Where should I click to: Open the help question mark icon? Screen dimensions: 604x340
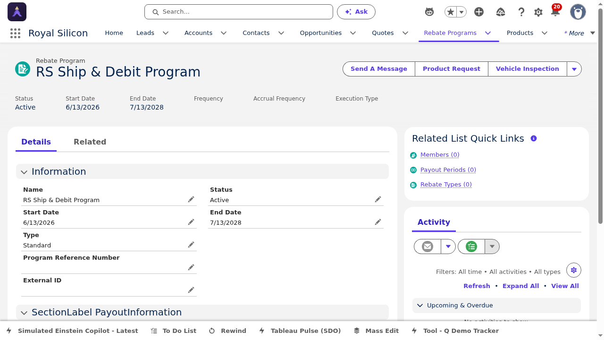[521, 12]
